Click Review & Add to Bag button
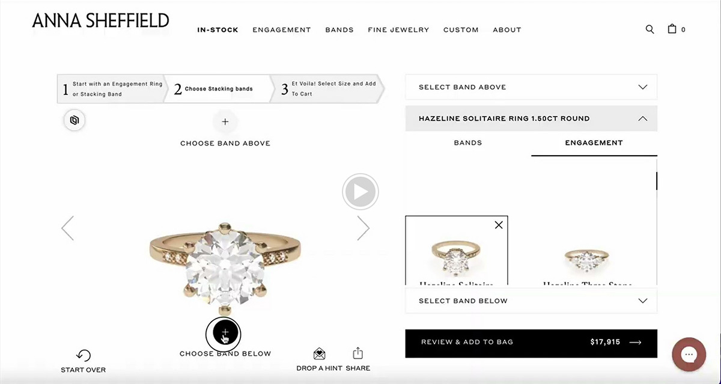Viewport: 721px width, 384px height. coord(531,343)
